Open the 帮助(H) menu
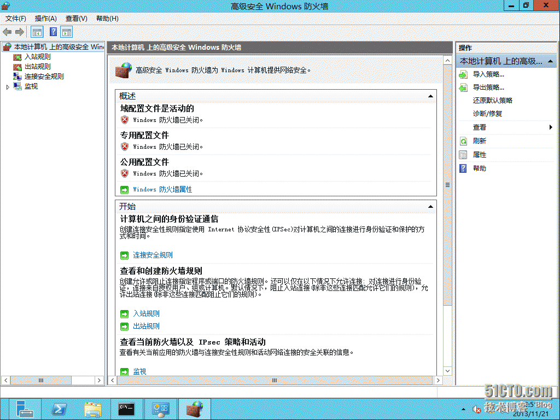This screenshot has height=420, width=560. pos(107,18)
